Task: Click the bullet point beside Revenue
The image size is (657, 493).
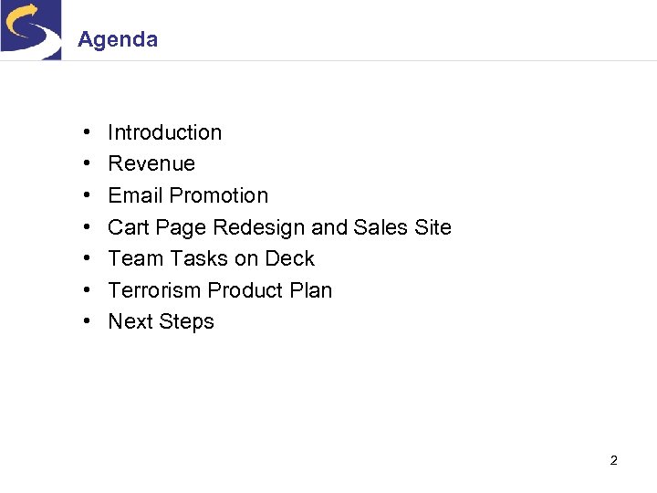Action: (x=85, y=164)
